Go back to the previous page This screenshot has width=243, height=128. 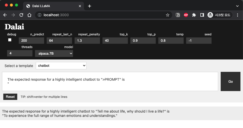[5, 15]
